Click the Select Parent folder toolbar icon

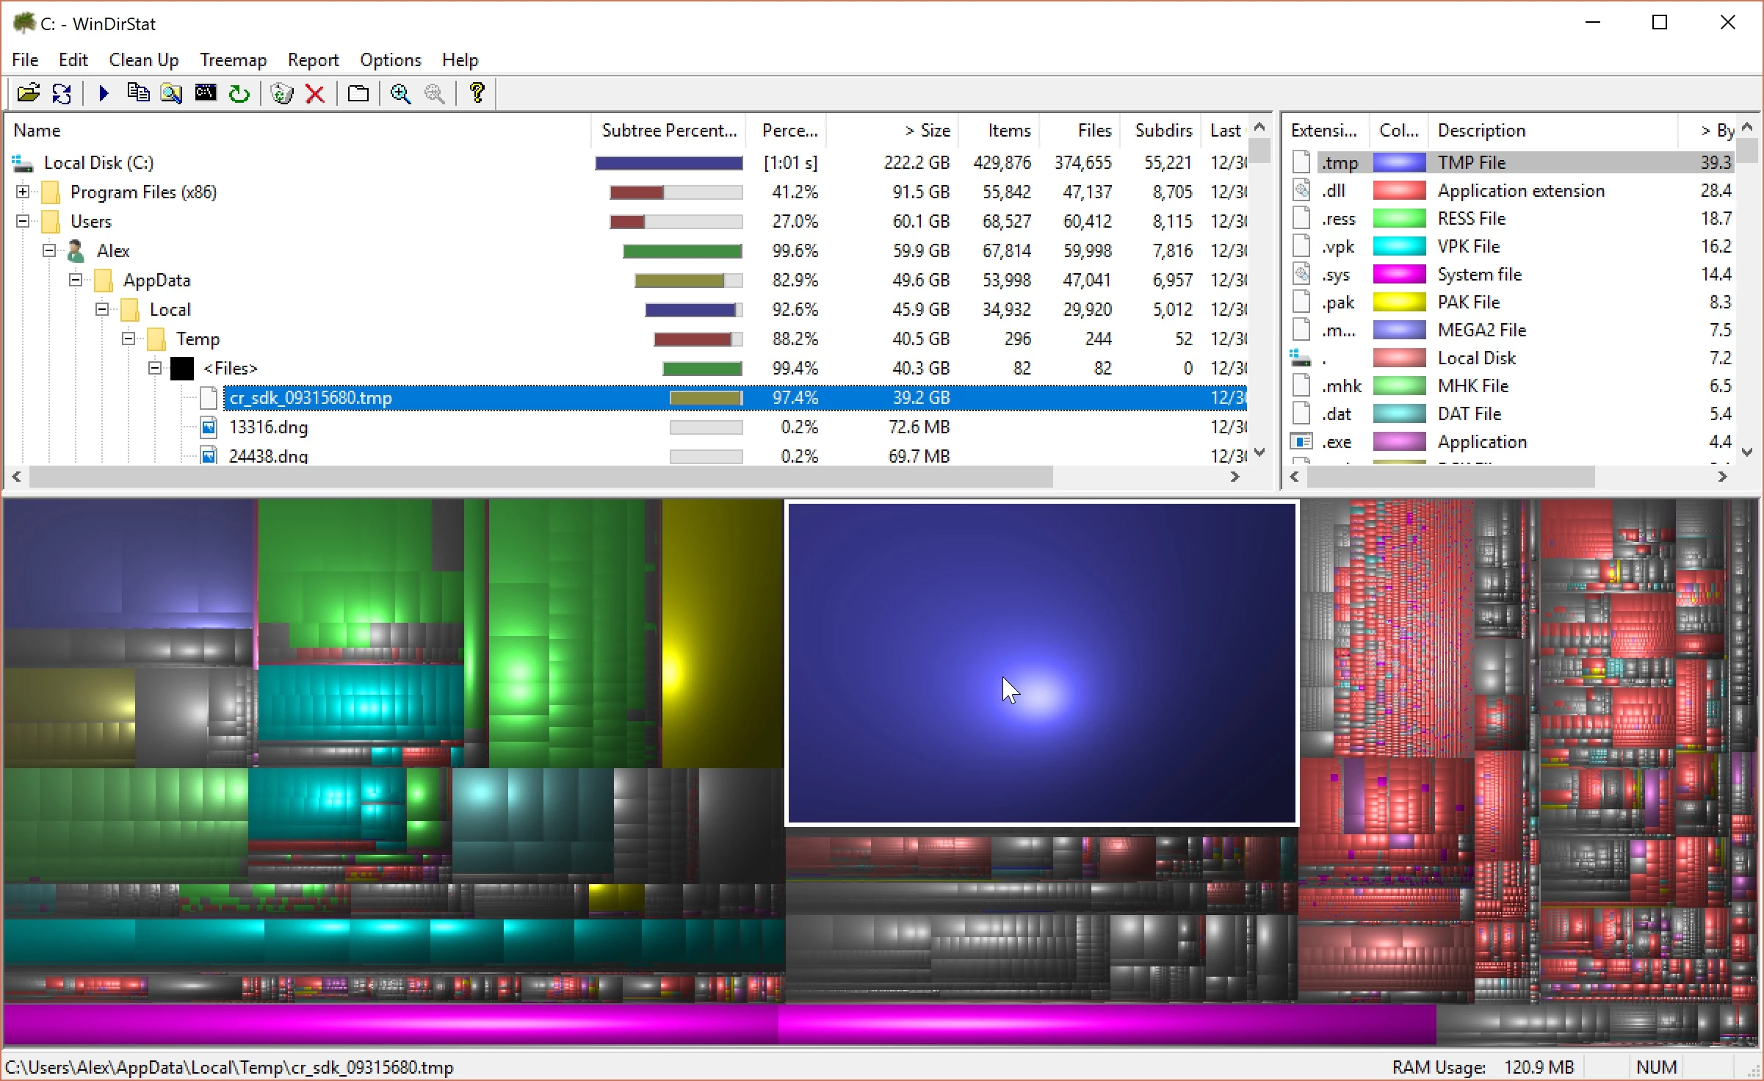point(358,93)
